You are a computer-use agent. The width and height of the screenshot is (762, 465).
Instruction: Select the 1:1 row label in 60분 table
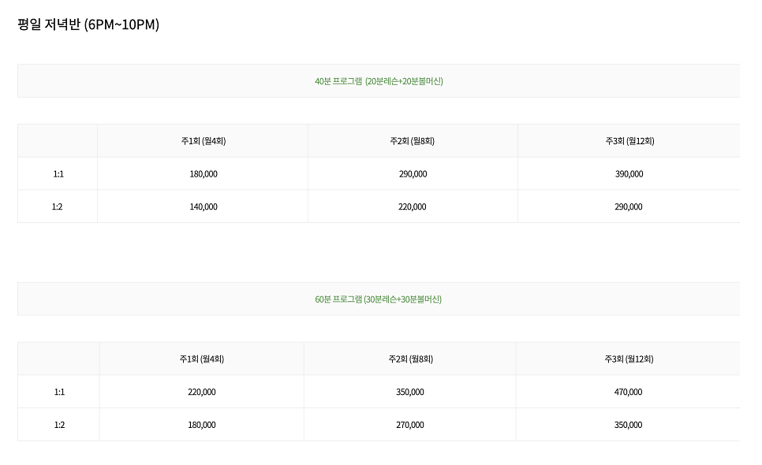pyautogui.click(x=59, y=392)
